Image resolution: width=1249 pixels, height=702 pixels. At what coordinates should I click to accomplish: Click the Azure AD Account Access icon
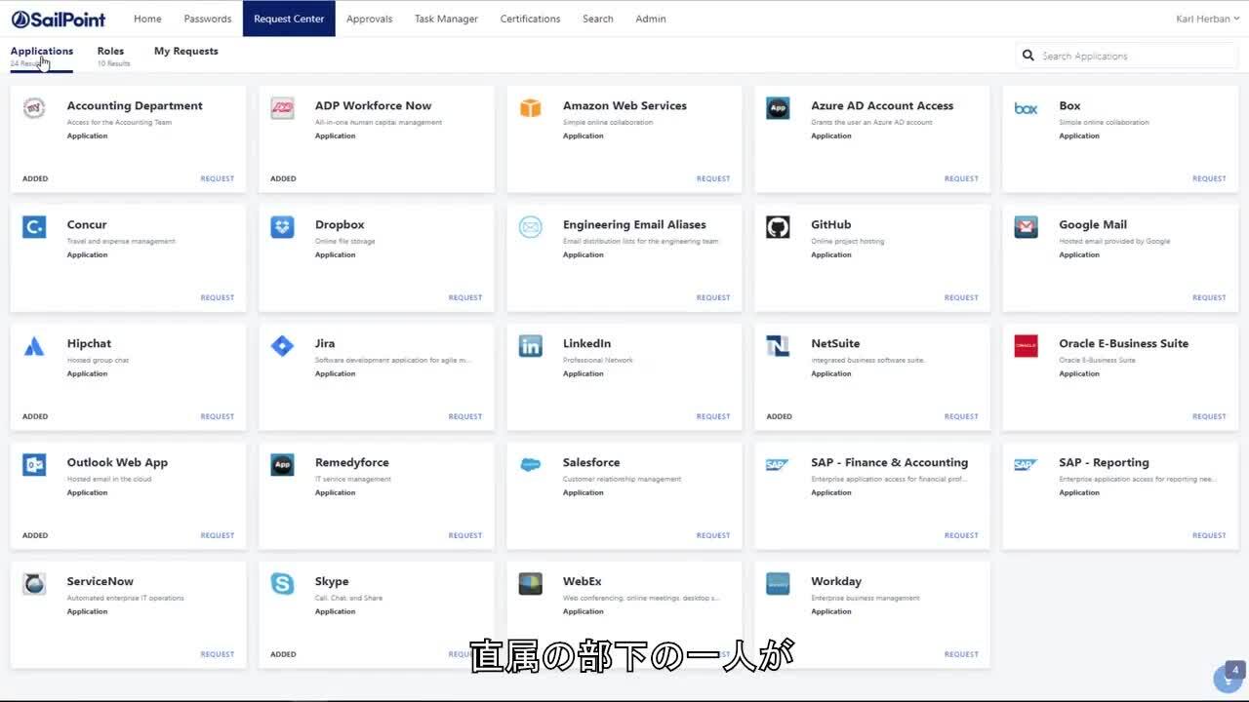[x=778, y=108]
